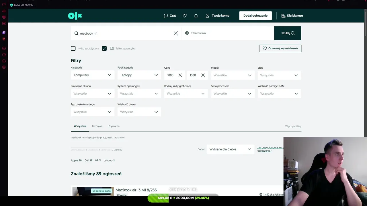Open Wielkość pamięci RAM dropdown
Image resolution: width=367 pixels, height=206 pixels.
(x=279, y=94)
